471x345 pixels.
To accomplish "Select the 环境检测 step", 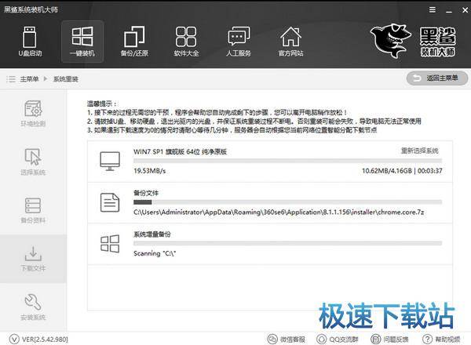I will pos(33,114).
